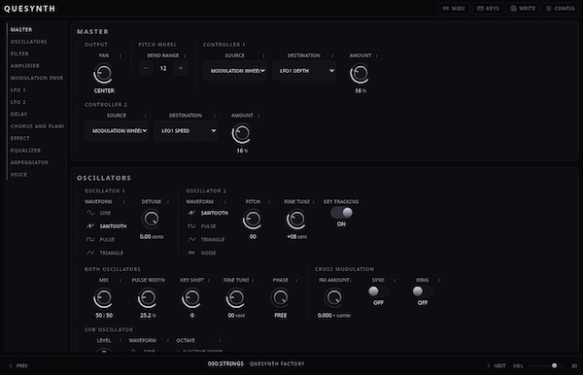Toggle the Cross Modulation SYNC switch

tap(378, 291)
